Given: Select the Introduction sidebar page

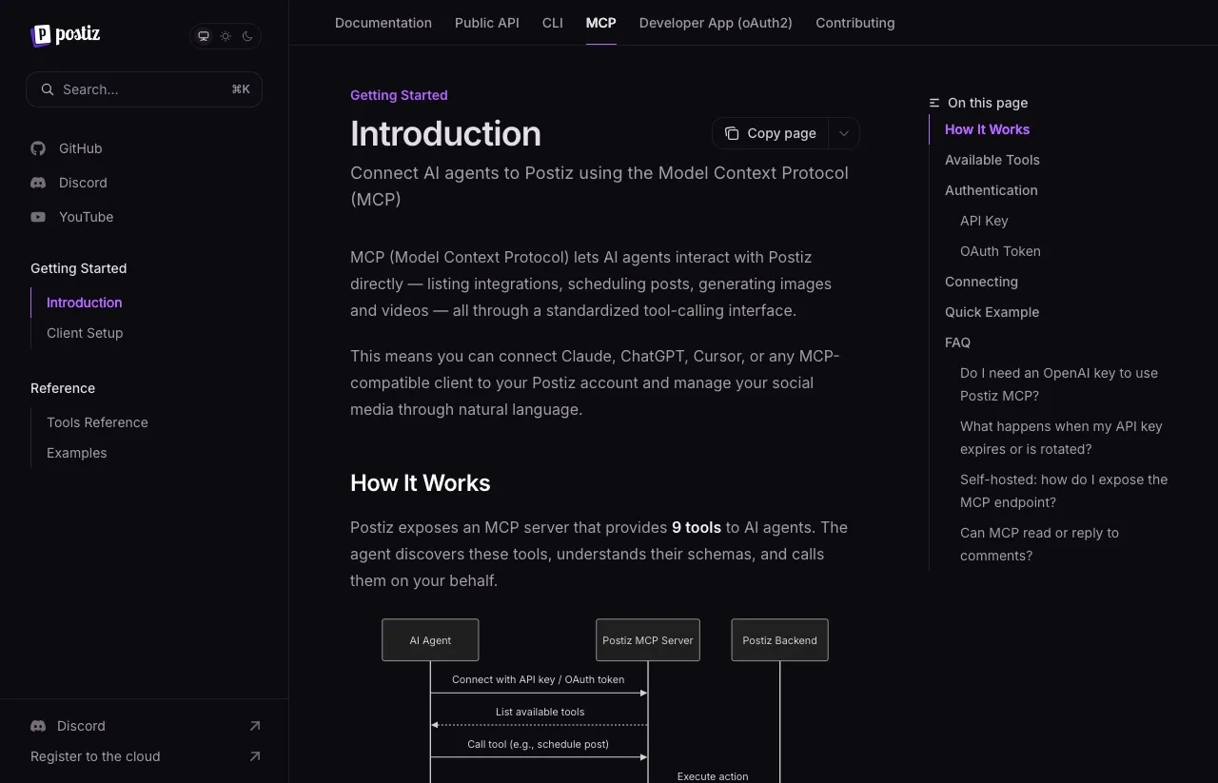Looking at the screenshot, I should coord(85,303).
